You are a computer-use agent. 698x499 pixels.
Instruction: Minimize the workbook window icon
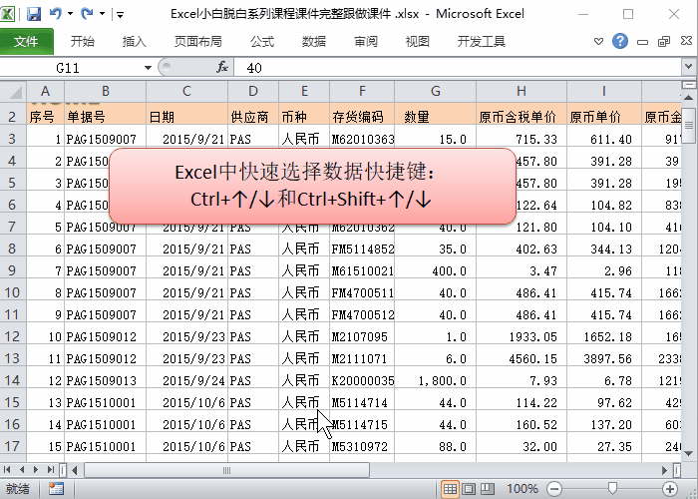(642, 42)
